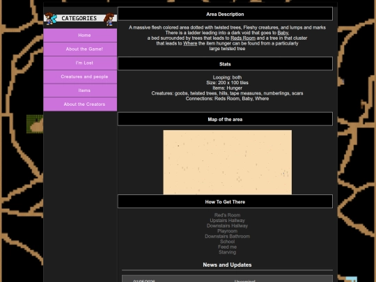Image resolution: width=376 pixels, height=282 pixels.
Task: Click left pixel character beside Categories
Action: (x=51, y=19)
